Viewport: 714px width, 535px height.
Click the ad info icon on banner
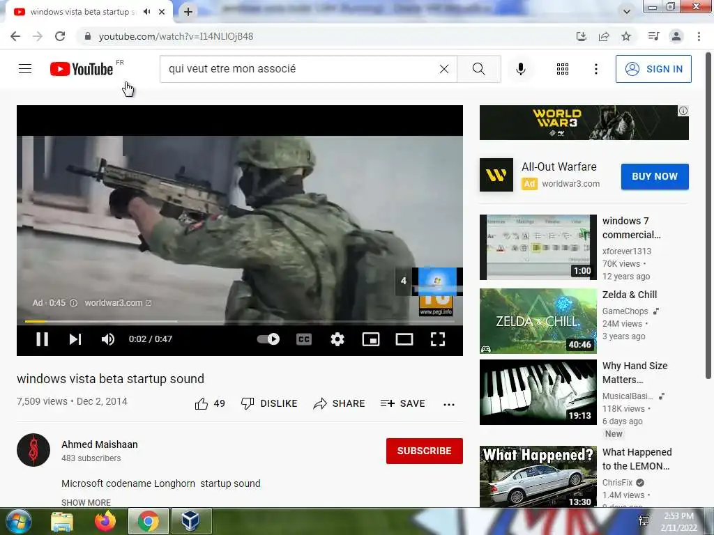[683, 111]
